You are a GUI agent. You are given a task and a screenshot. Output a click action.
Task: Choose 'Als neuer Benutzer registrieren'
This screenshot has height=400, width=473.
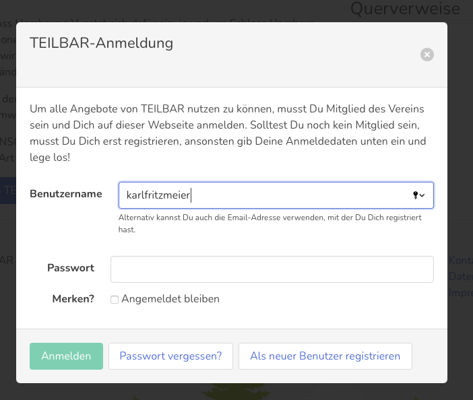point(325,356)
